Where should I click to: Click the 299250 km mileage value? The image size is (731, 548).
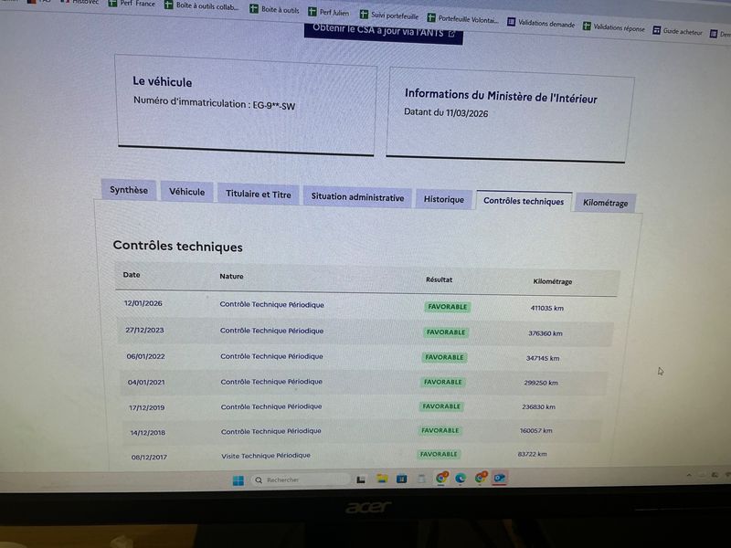click(x=541, y=383)
